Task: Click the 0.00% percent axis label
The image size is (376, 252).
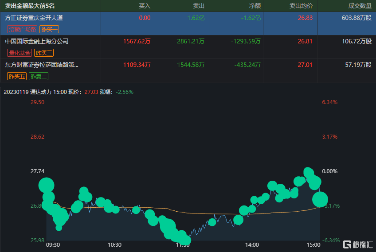Action: (x=330, y=171)
